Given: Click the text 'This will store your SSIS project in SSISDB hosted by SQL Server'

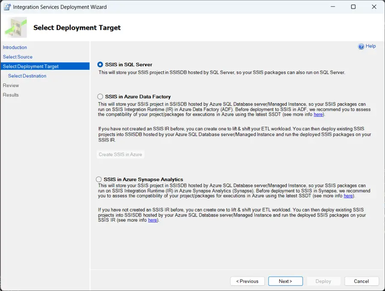Looking at the screenshot, I should click(166, 73).
